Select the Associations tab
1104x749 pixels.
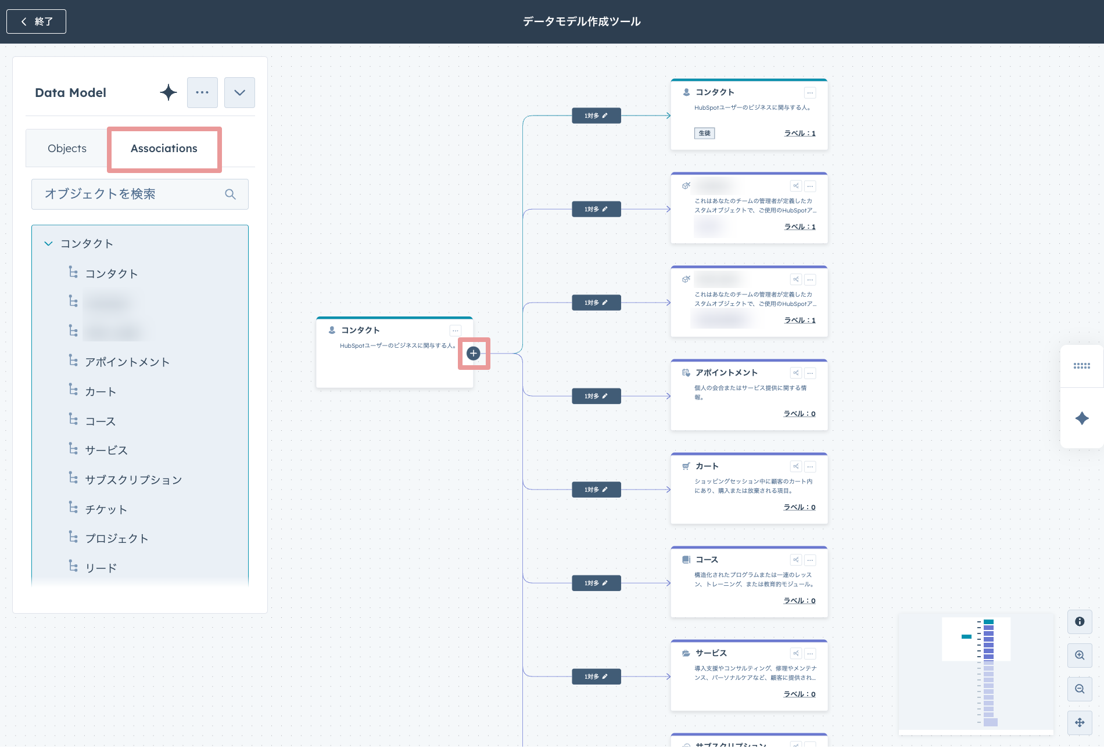(164, 149)
